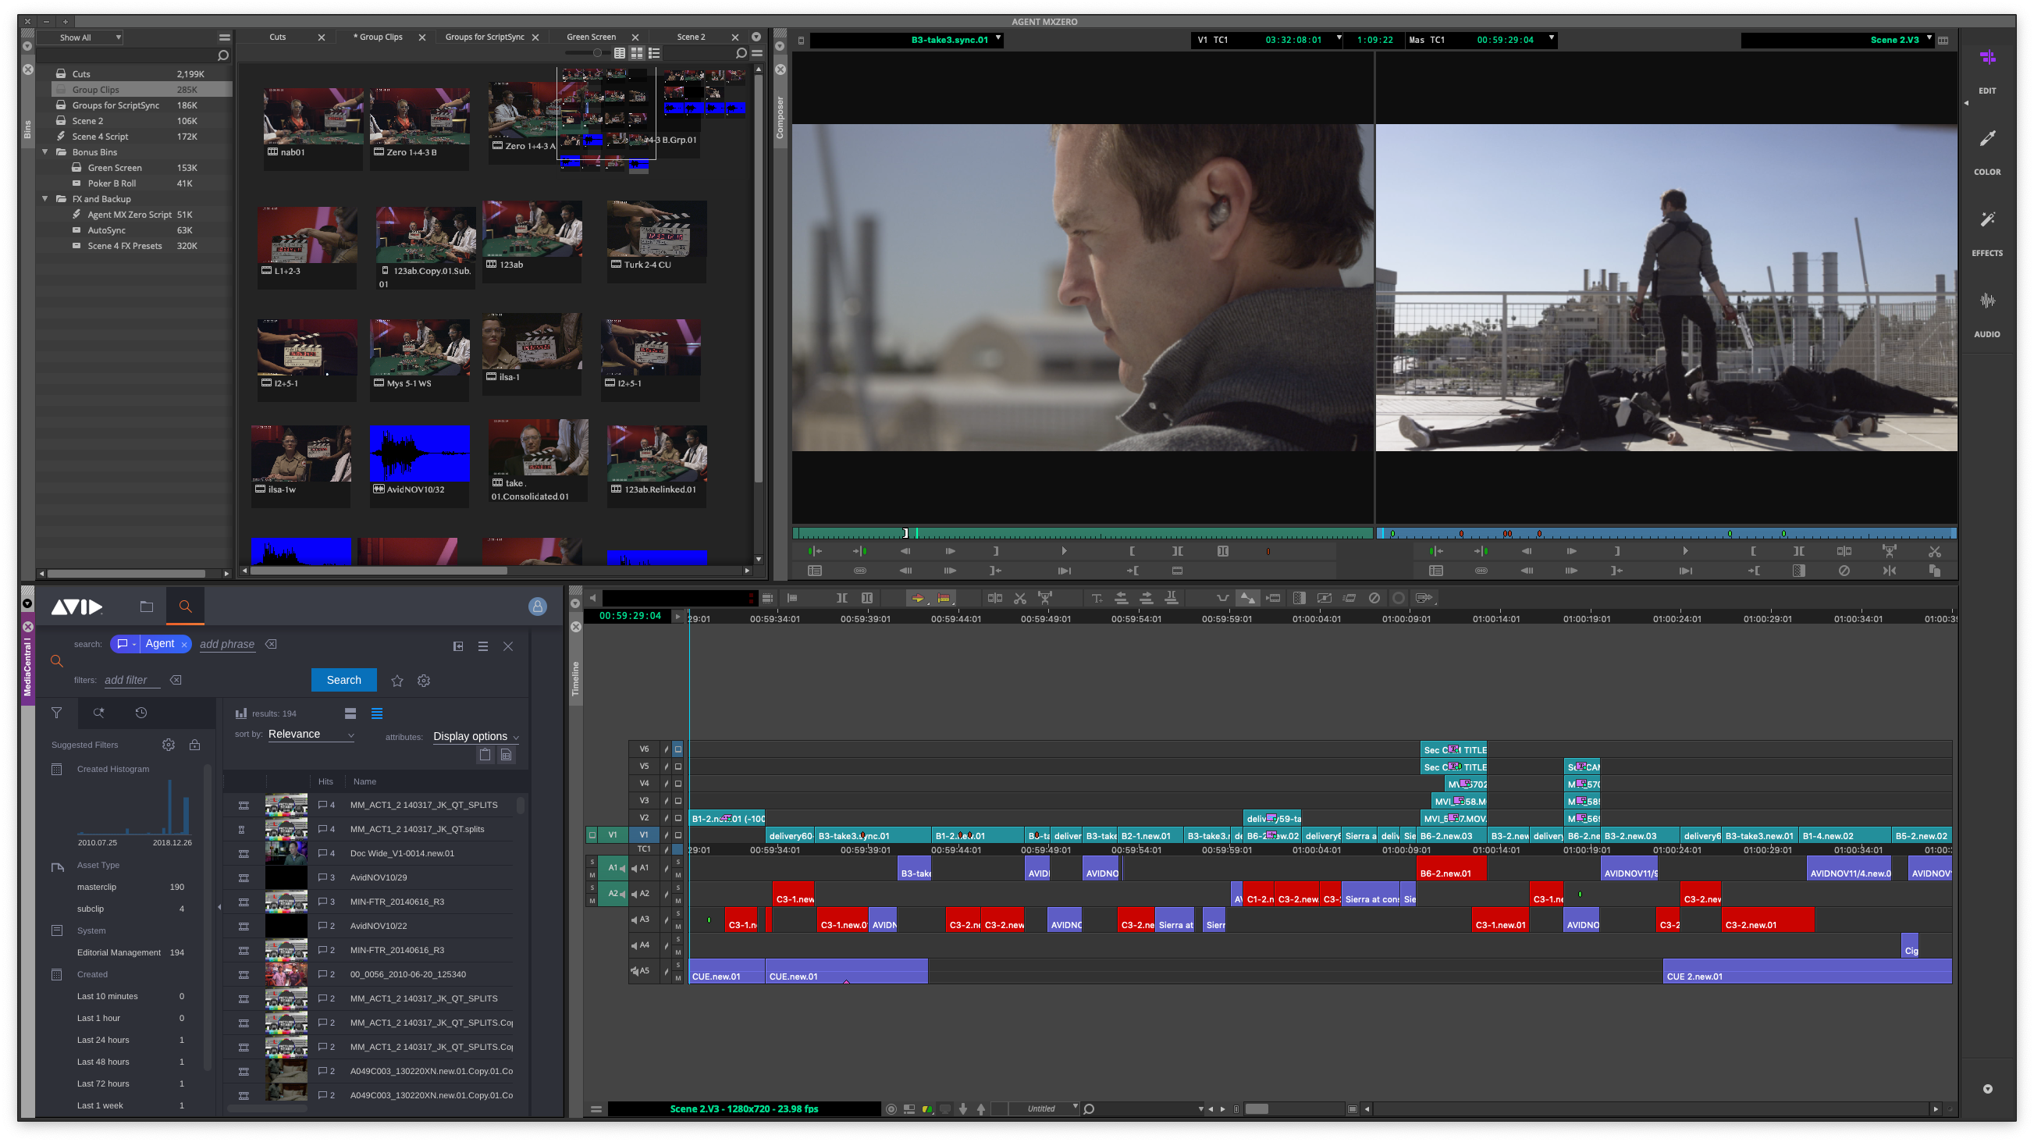Screen dimensions: 2034x1142
Task: Open search settings gear next to Search
Action: (x=424, y=681)
